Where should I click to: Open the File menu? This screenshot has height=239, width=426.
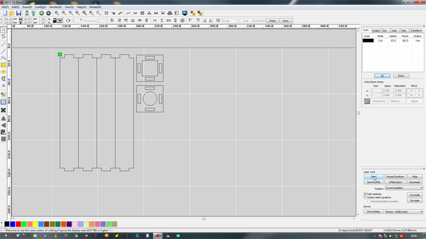5,7
